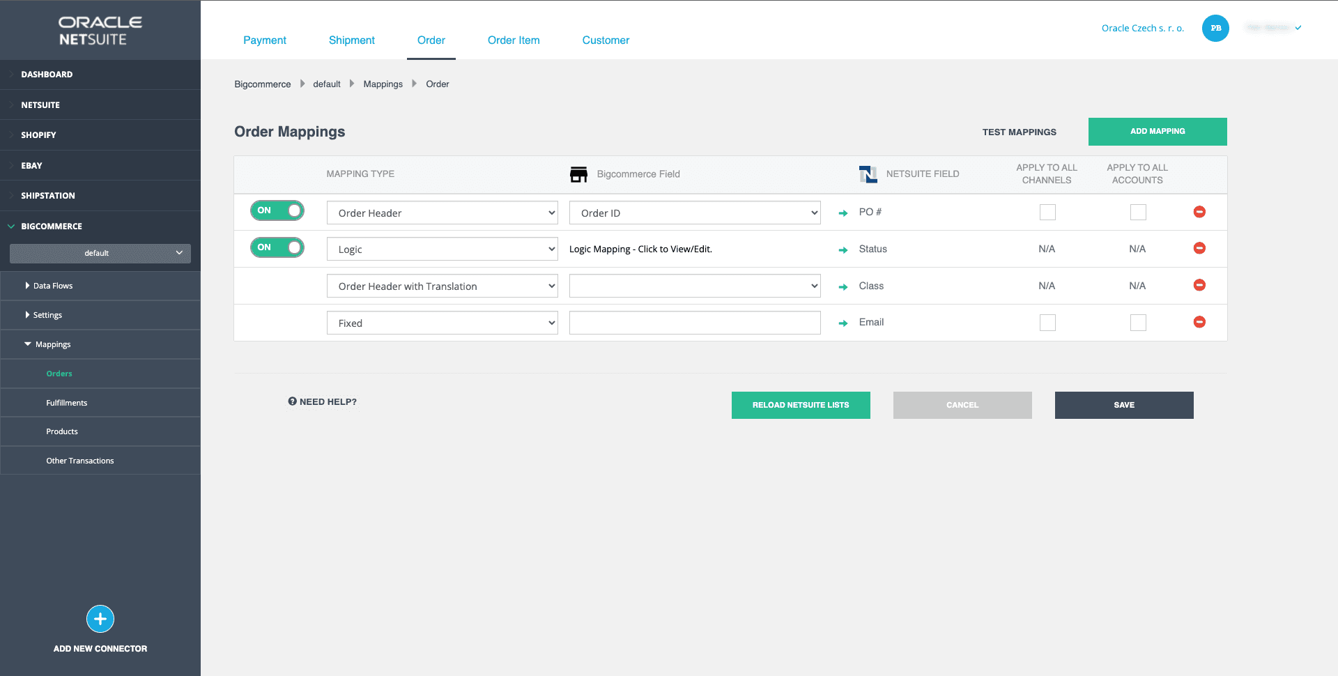This screenshot has height=676, width=1338.
Task: Switch to the Customer tab
Action: (606, 40)
